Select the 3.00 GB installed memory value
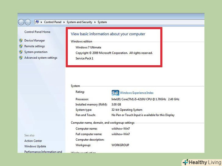 coord(116,105)
